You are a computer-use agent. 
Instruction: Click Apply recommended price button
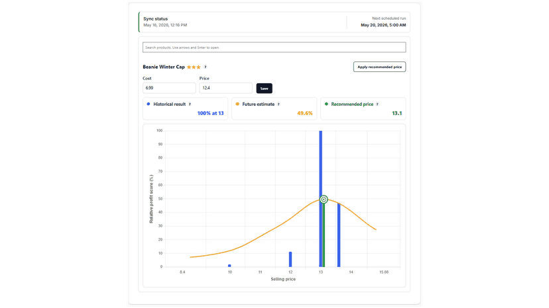(x=379, y=67)
